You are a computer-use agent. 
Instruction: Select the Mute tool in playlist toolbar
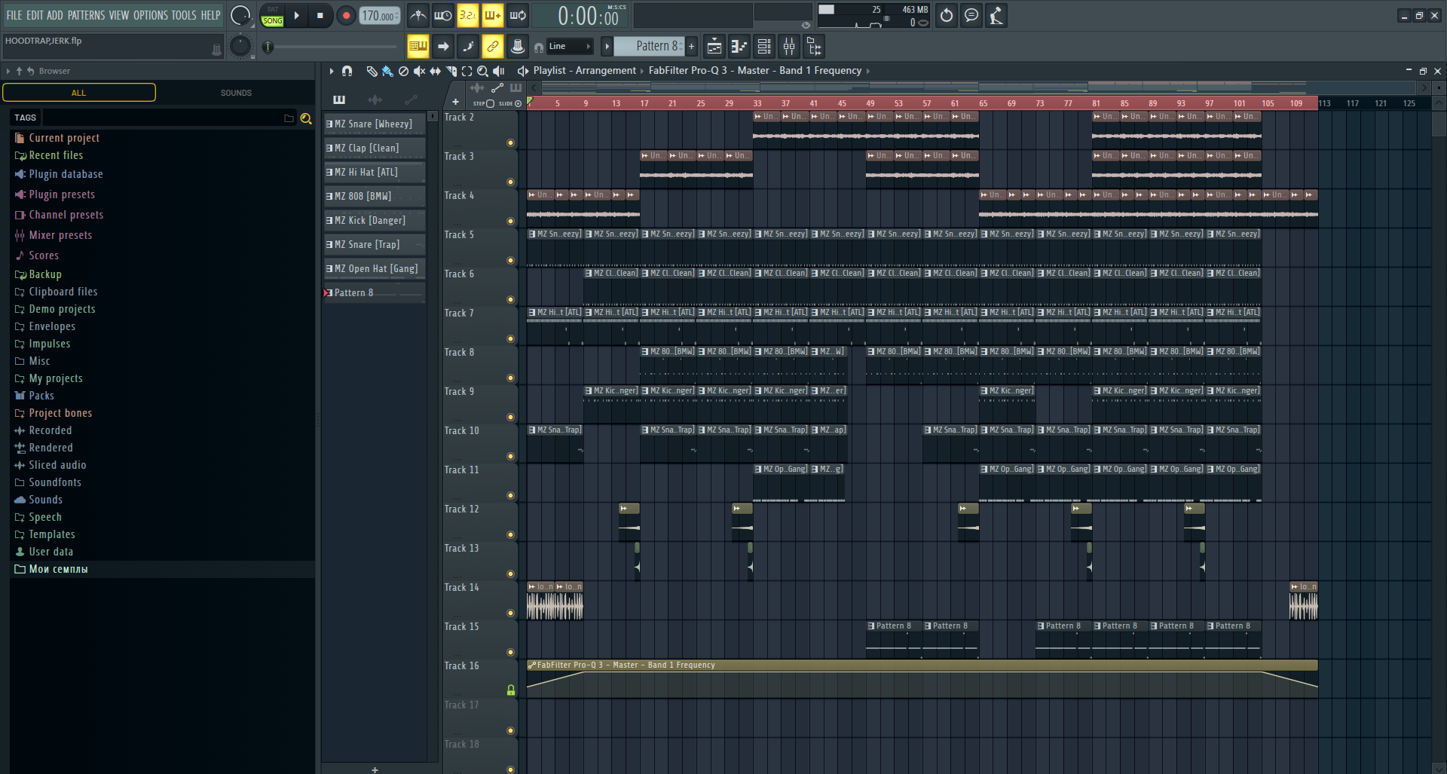[x=419, y=71]
